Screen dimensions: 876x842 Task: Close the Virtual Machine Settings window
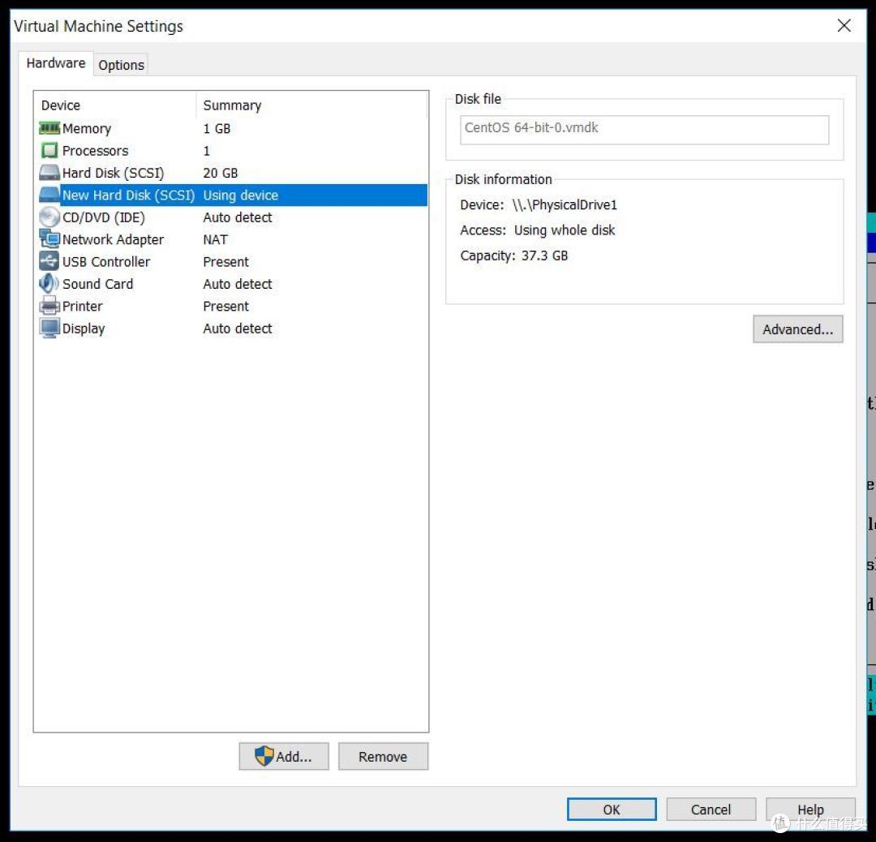tap(844, 26)
